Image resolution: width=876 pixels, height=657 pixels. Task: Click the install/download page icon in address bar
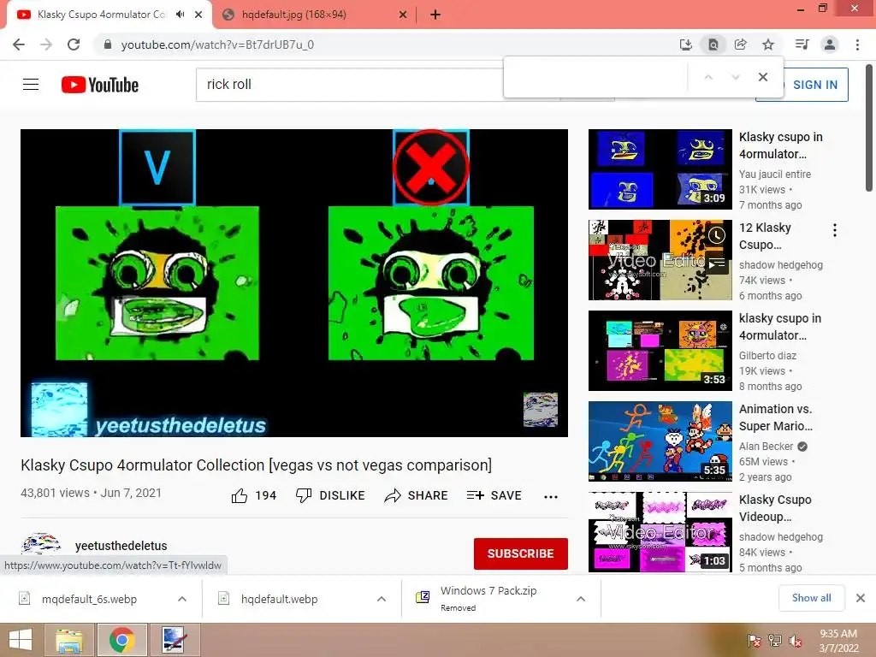pyautogui.click(x=685, y=44)
